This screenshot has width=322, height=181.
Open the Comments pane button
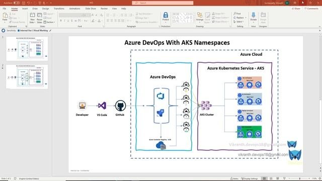[311, 9]
